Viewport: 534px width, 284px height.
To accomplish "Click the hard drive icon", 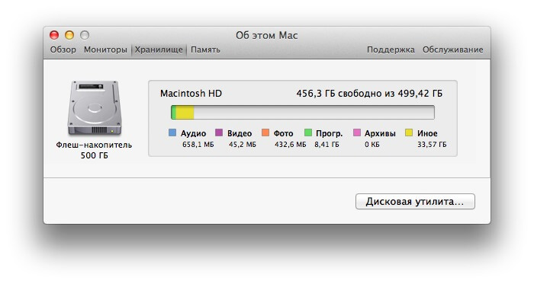I will pyautogui.click(x=95, y=108).
